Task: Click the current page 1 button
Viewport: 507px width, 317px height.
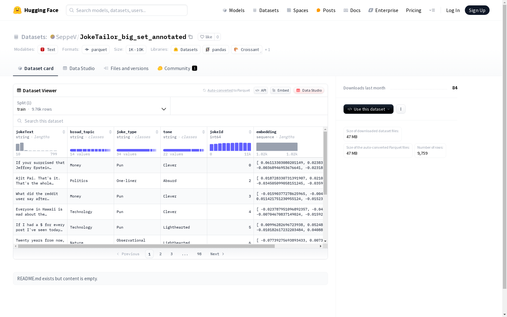Action: pyautogui.click(x=149, y=254)
